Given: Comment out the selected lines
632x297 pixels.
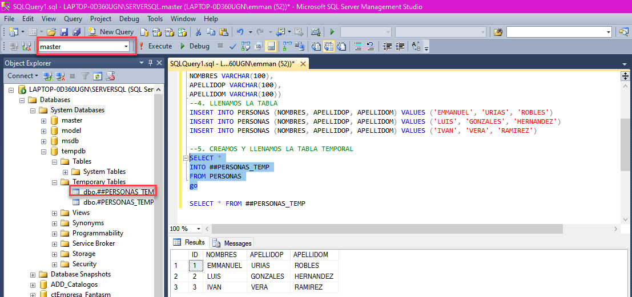Looking at the screenshot, I should click(357, 46).
